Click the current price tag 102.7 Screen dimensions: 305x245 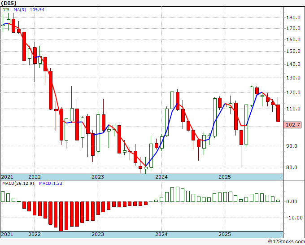293,125
